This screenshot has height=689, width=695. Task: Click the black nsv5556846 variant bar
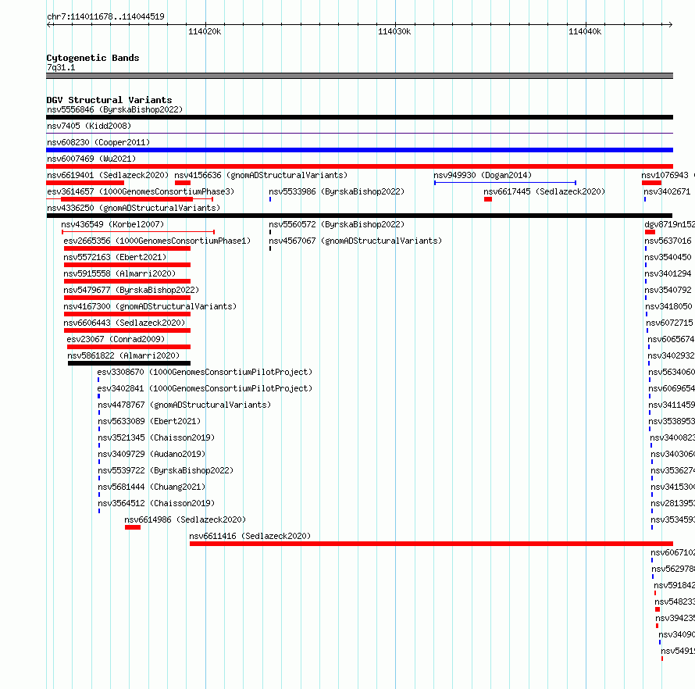(359, 117)
